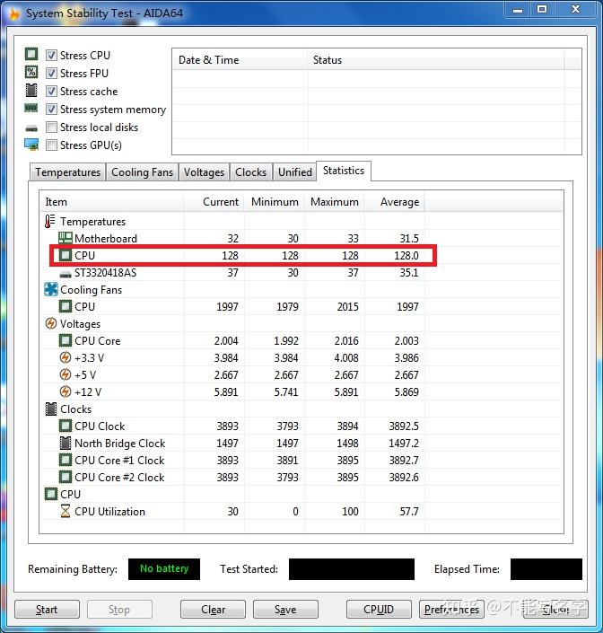Switch to the Temperatures tab

coord(67,172)
